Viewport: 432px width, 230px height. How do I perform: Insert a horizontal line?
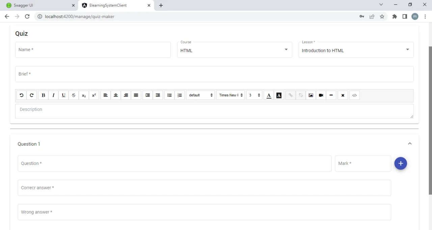point(331,95)
